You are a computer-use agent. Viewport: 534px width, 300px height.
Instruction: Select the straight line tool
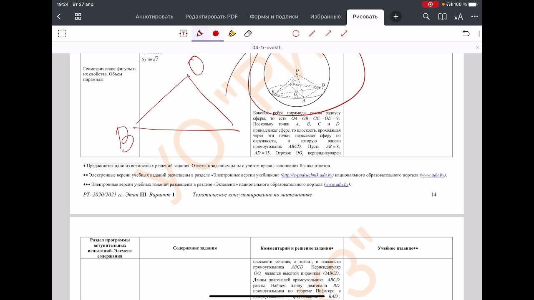312,33
